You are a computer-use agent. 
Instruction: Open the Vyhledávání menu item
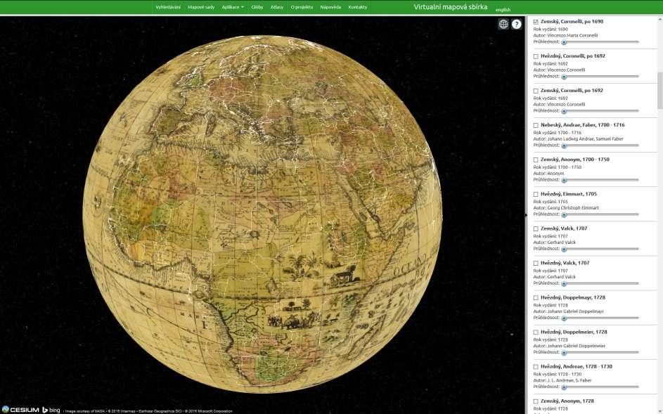(168, 7)
